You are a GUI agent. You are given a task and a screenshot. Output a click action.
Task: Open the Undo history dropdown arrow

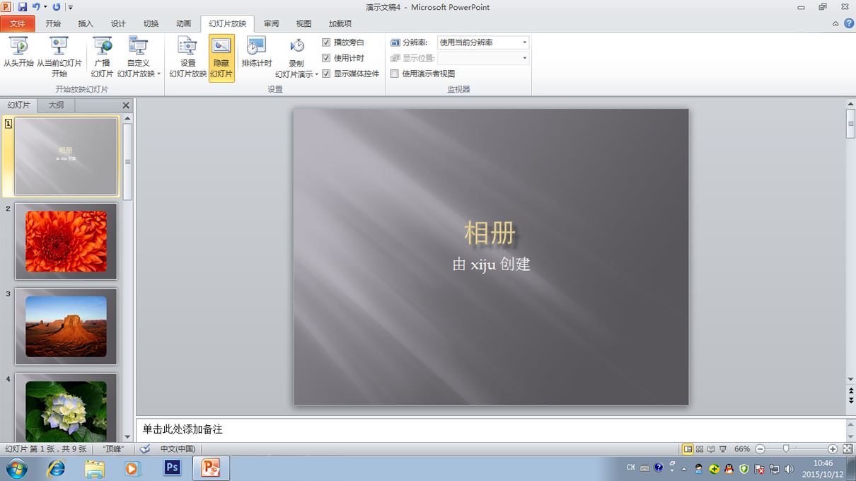(45, 7)
